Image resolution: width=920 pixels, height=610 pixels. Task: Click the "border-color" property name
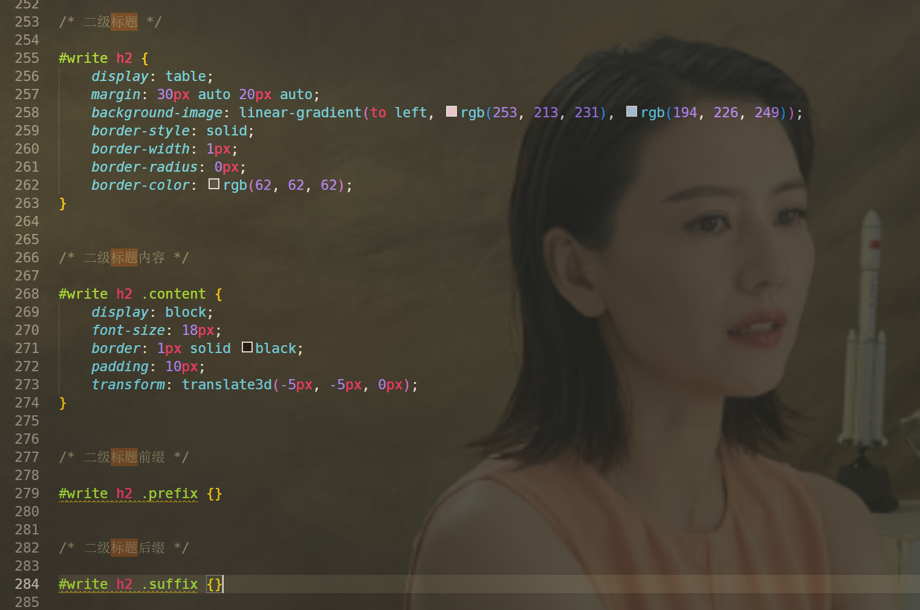pos(141,185)
